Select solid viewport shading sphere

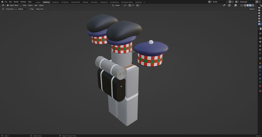click(248, 5)
